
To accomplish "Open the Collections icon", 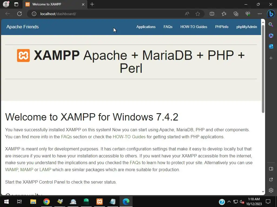I will 236,14.
